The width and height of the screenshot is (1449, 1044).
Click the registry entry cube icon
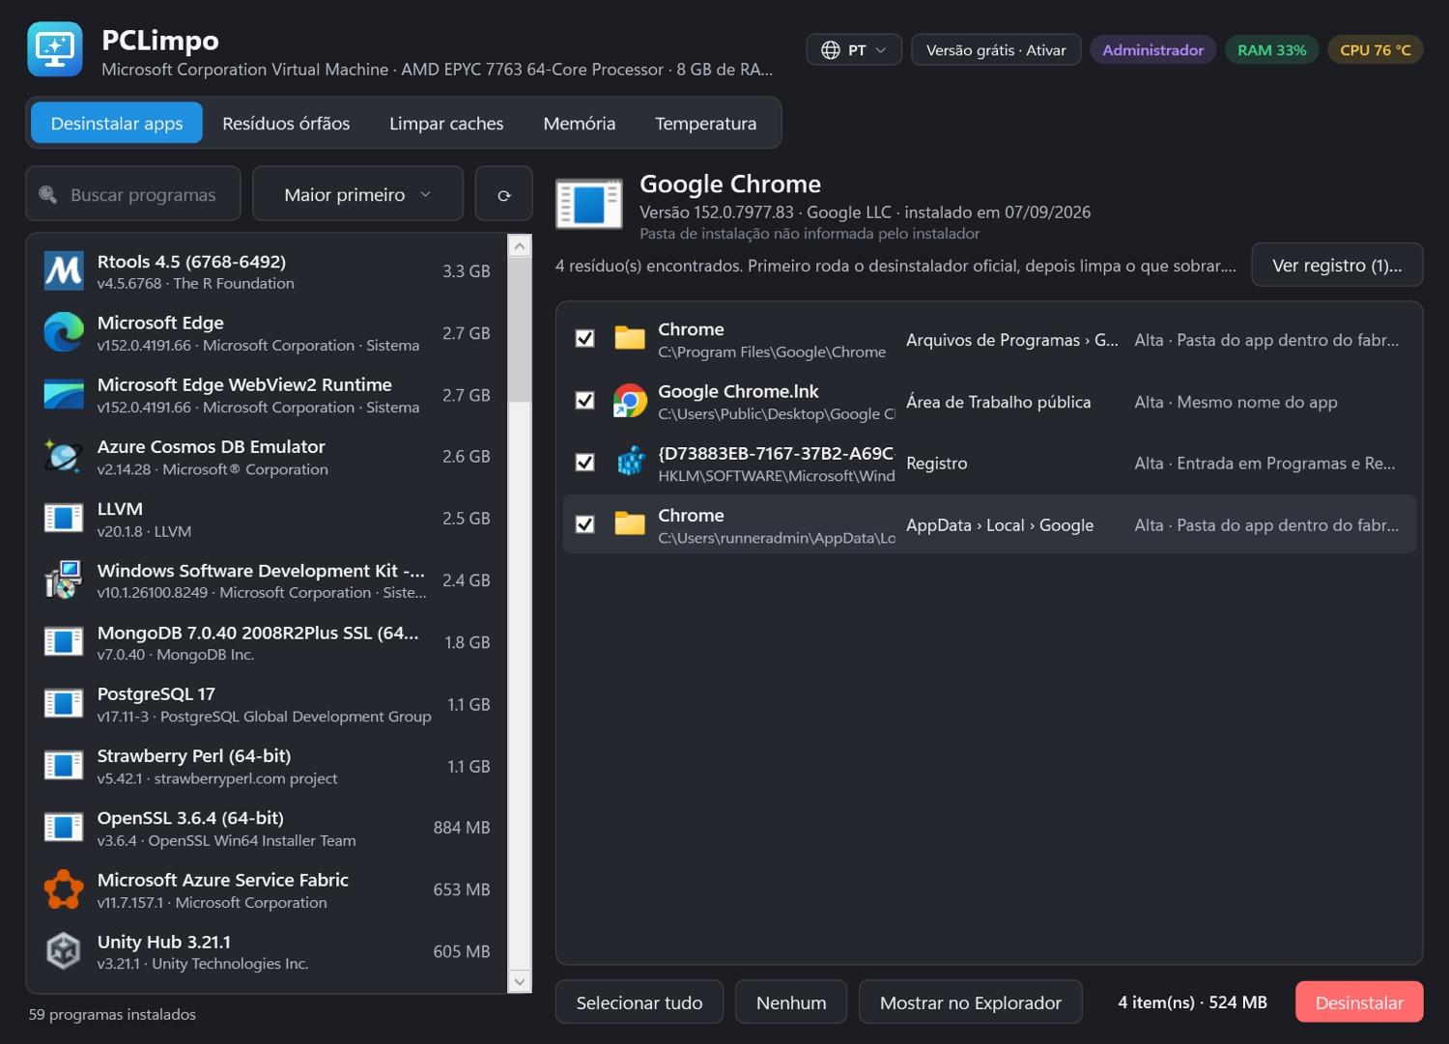[630, 463]
